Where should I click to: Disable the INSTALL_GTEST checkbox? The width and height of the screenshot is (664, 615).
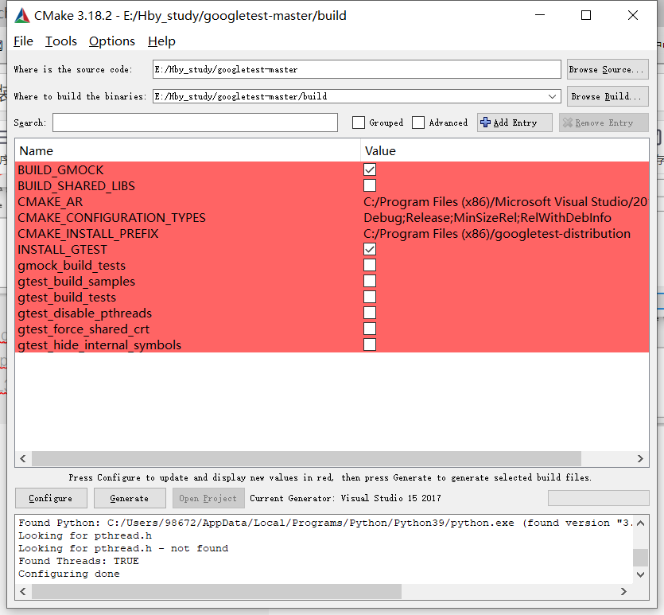click(x=369, y=249)
